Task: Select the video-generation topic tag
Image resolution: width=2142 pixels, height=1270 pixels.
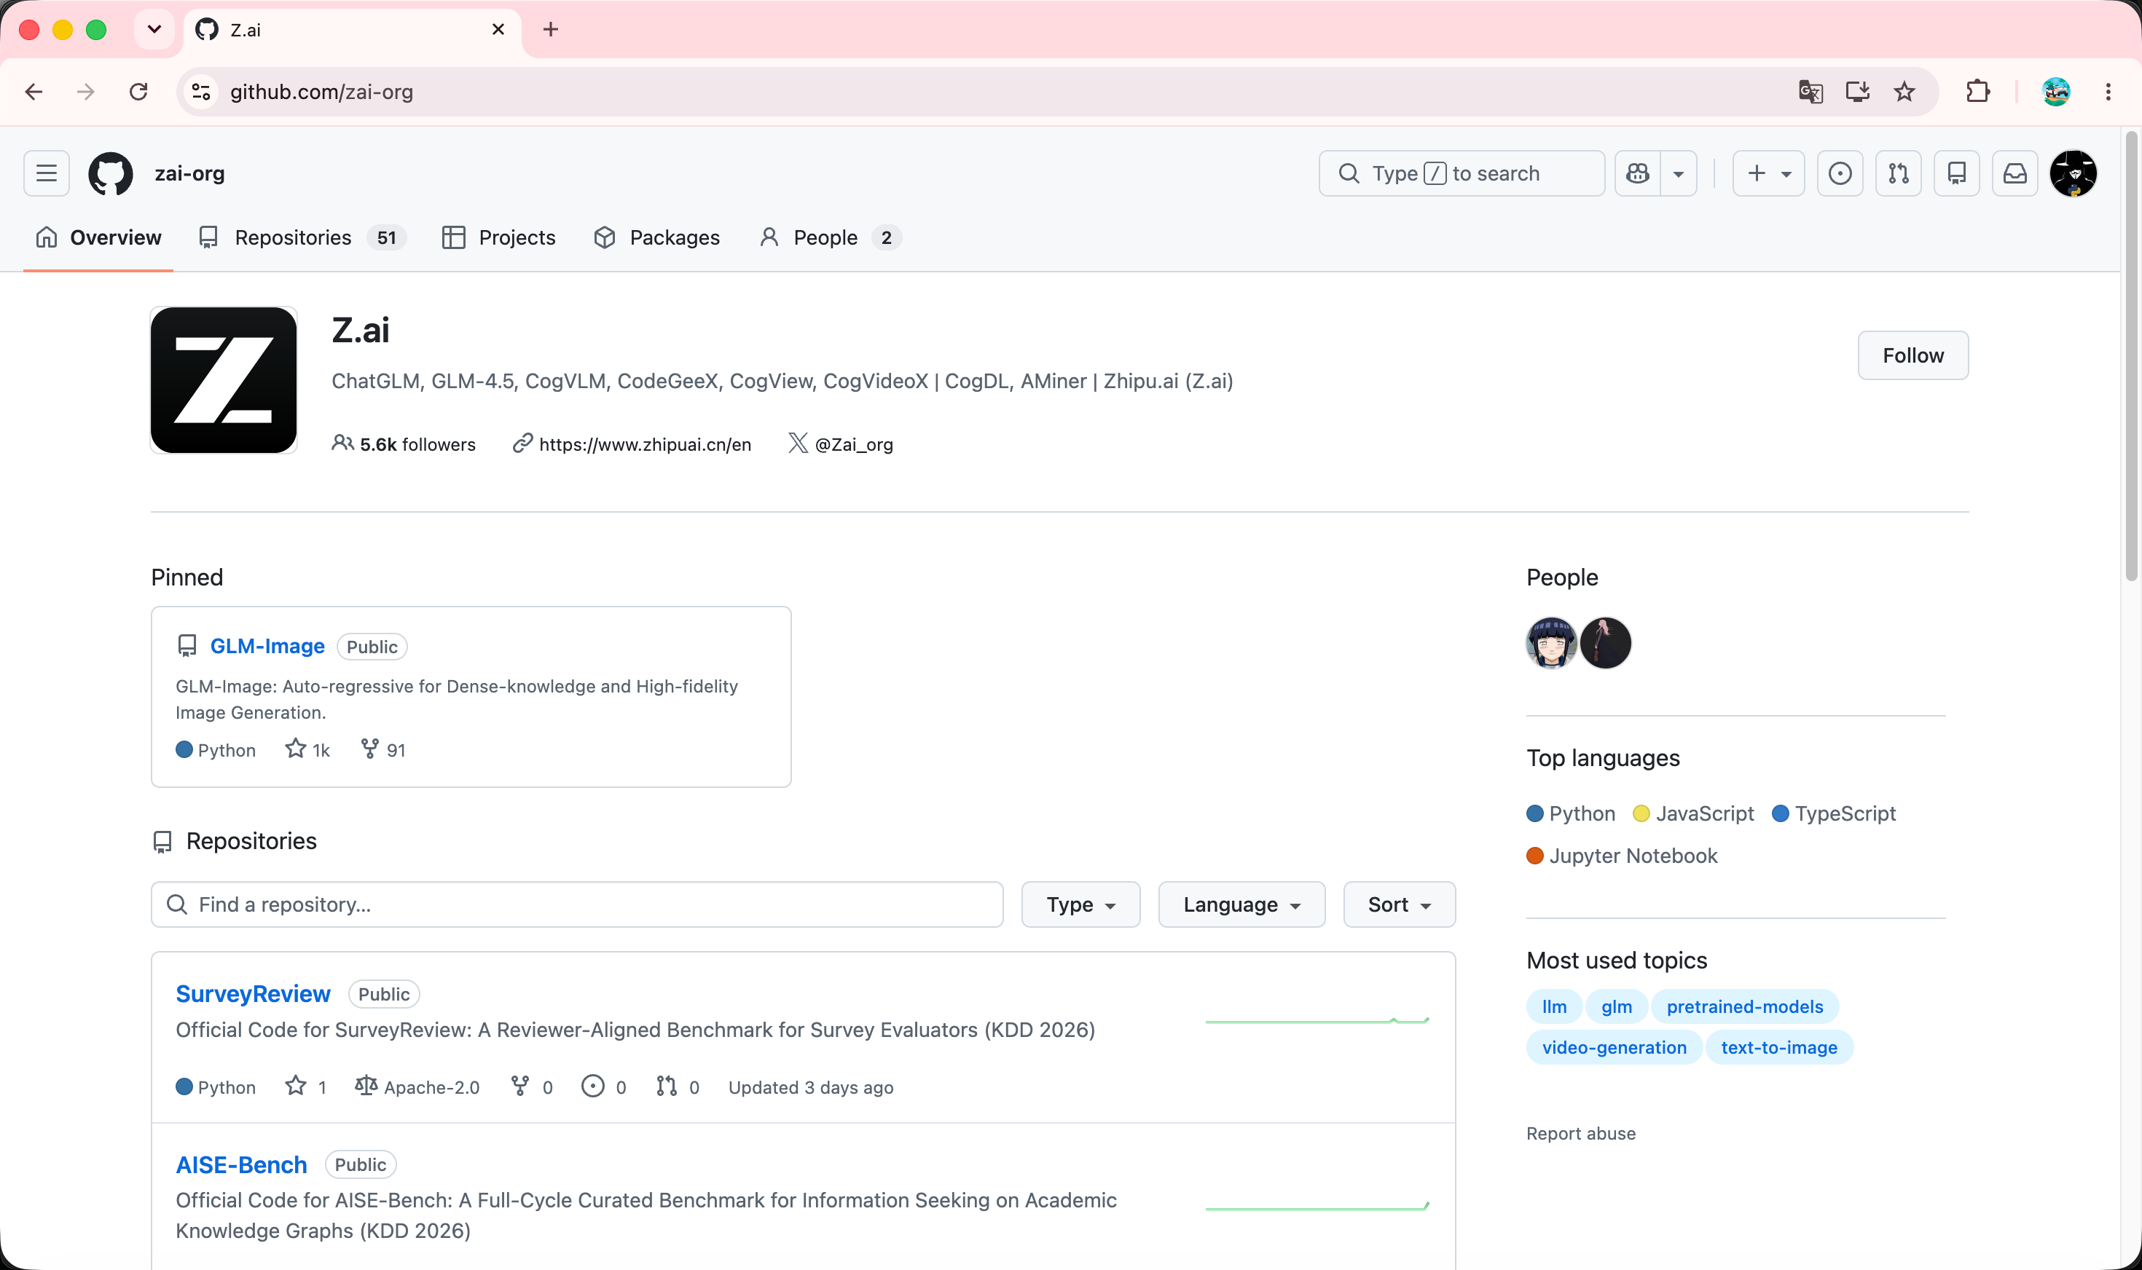Action: pos(1614,1047)
